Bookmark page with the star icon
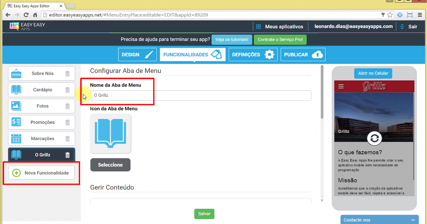The image size is (427, 224). (x=390, y=15)
